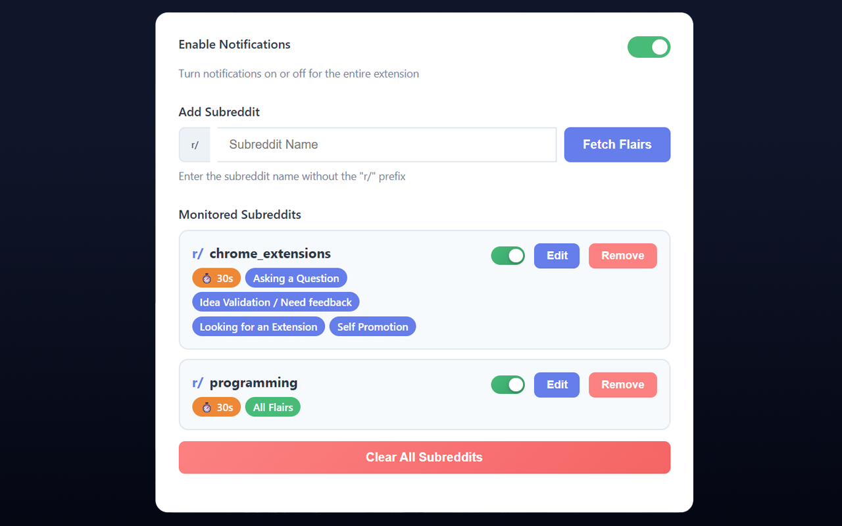Select the Asking a Question flair chip

[296, 277]
